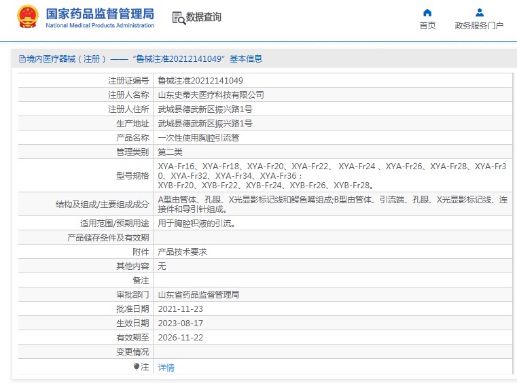
Task: Click the 产品储存条件及有效期 label
Action: [x=108, y=238]
